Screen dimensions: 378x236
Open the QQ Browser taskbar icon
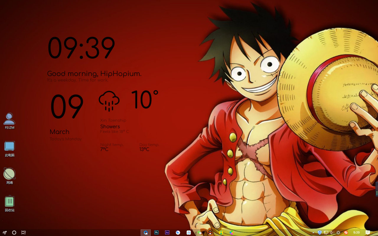(146, 232)
